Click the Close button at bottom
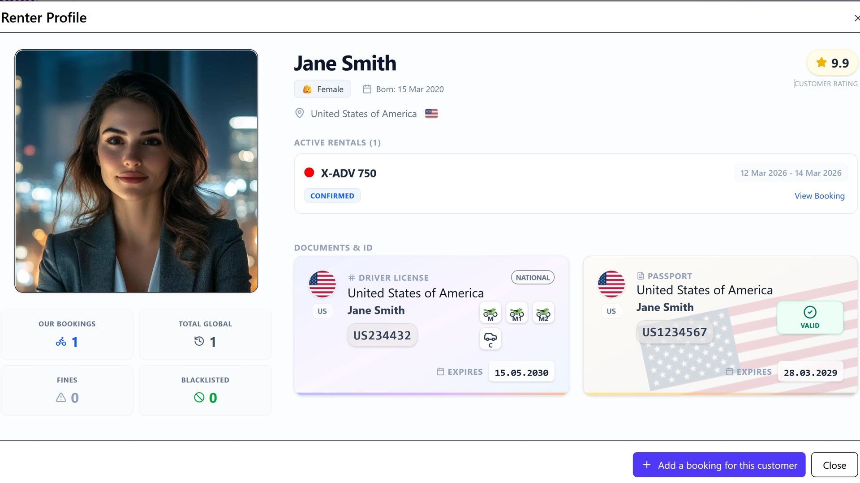860x483 pixels. pyautogui.click(x=834, y=465)
